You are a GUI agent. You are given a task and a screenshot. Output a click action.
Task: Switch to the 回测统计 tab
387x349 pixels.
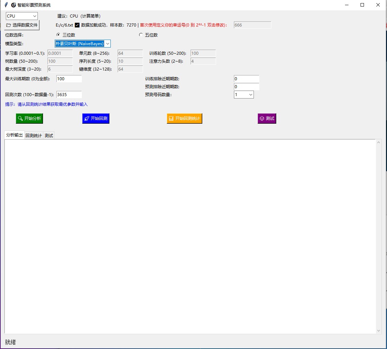[34, 136]
